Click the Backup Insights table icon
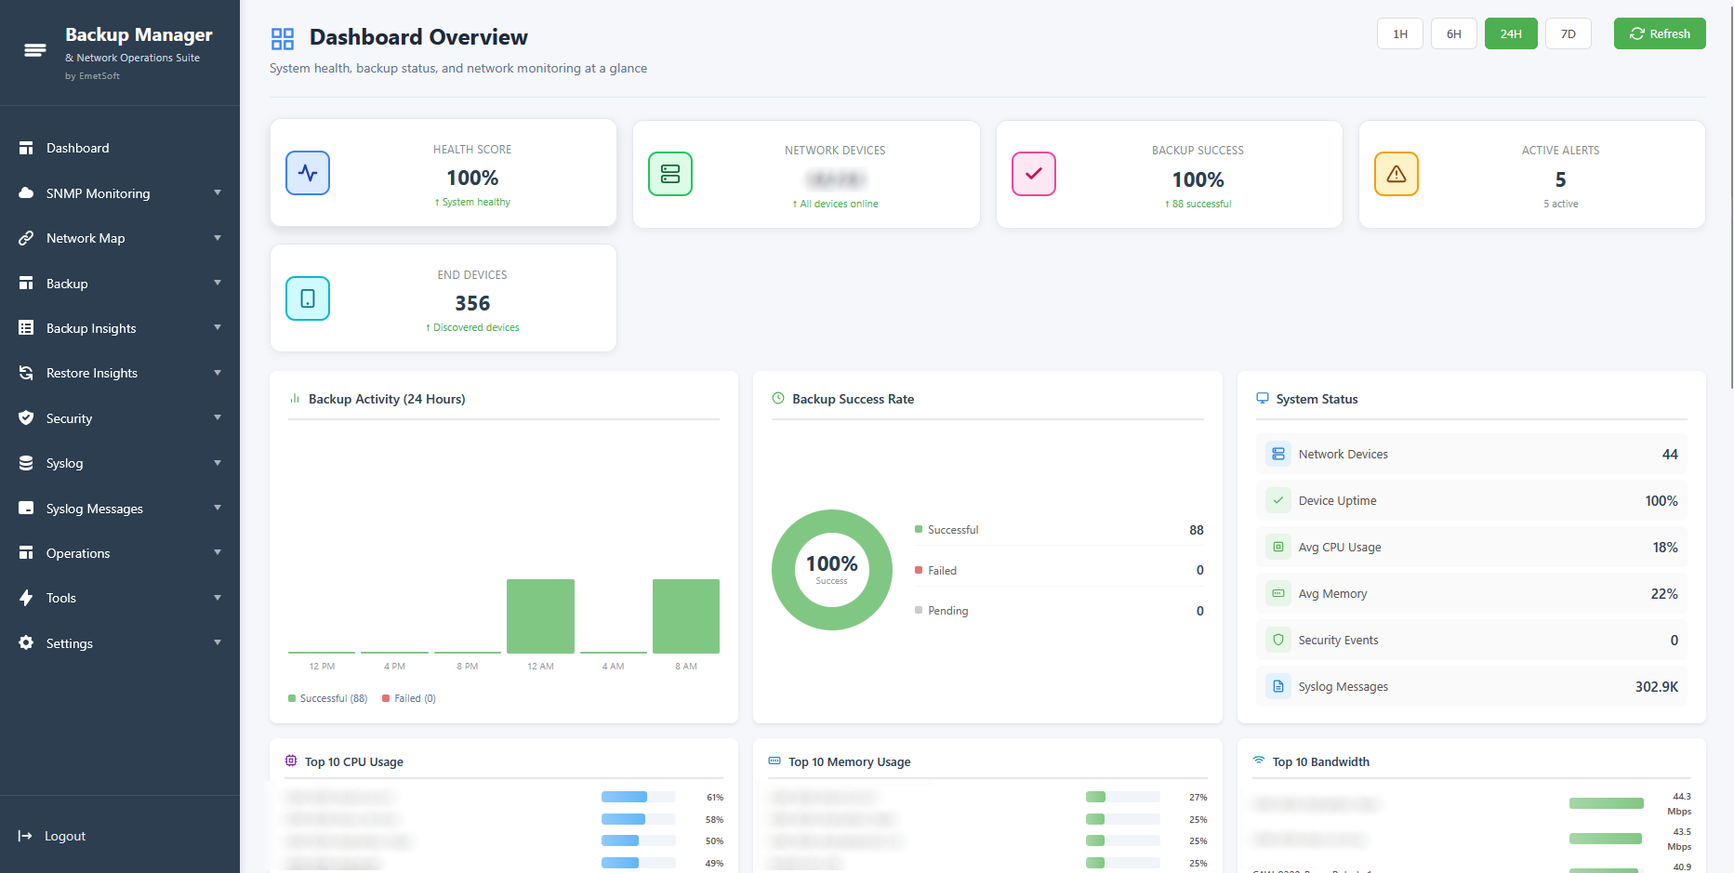Image resolution: width=1734 pixels, height=873 pixels. (x=26, y=328)
